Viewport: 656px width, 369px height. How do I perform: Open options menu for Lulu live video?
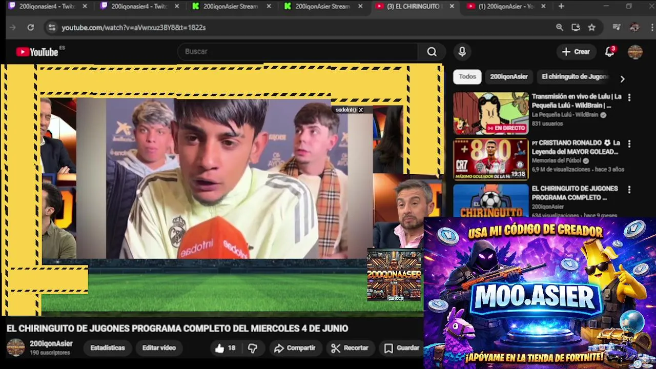[629, 97]
